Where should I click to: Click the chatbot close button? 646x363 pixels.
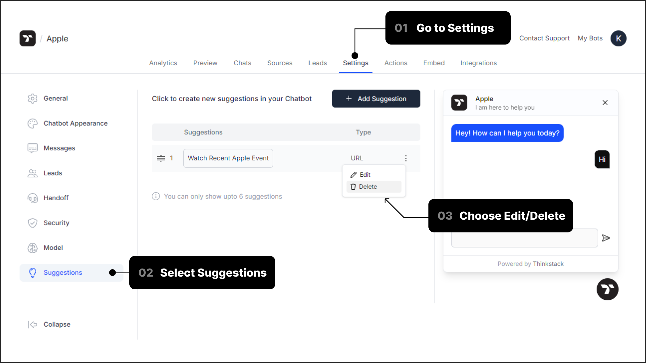(x=605, y=102)
